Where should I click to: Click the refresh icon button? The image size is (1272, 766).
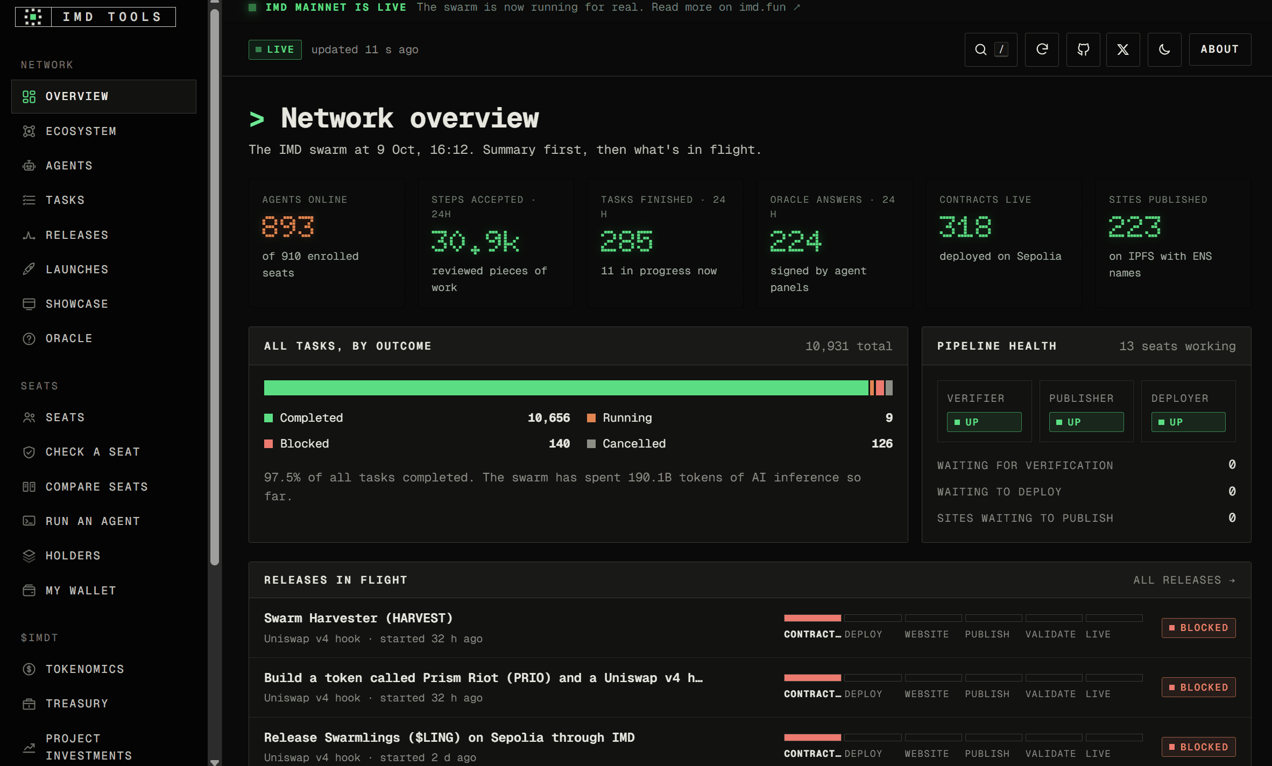(1042, 49)
